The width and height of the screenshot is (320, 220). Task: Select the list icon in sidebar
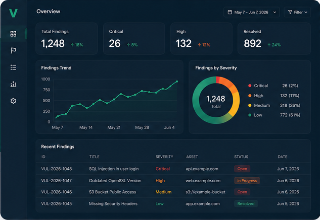point(13,67)
